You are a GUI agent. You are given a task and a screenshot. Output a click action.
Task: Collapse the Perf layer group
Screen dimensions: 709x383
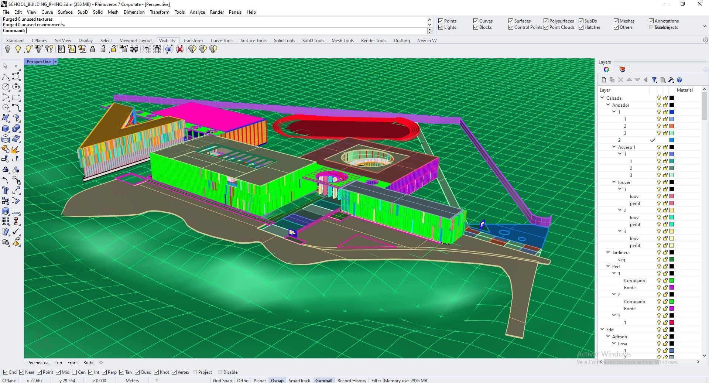(x=608, y=266)
